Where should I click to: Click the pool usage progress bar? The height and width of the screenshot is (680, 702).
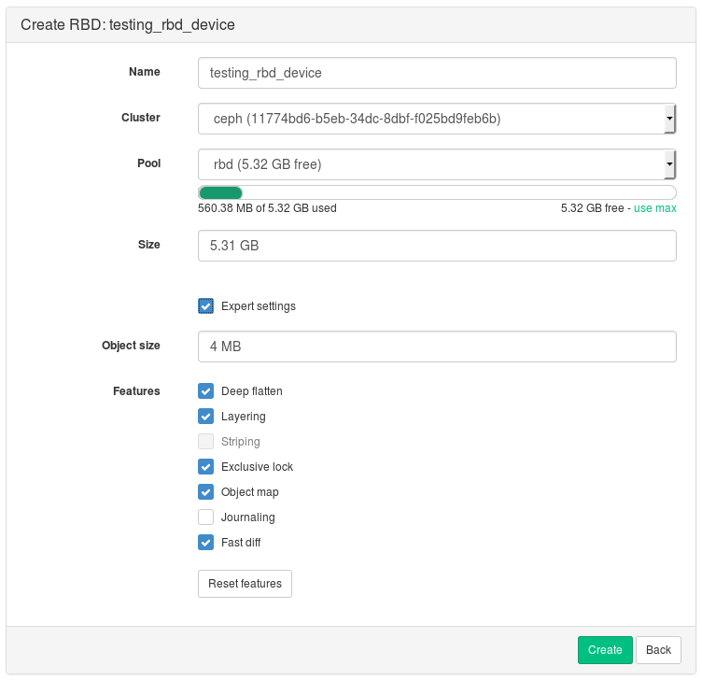tap(437, 192)
